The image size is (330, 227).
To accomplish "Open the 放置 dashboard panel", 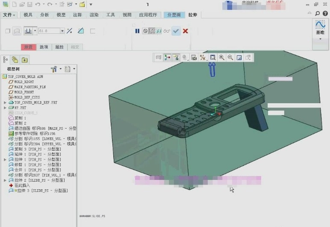I will (x=28, y=47).
